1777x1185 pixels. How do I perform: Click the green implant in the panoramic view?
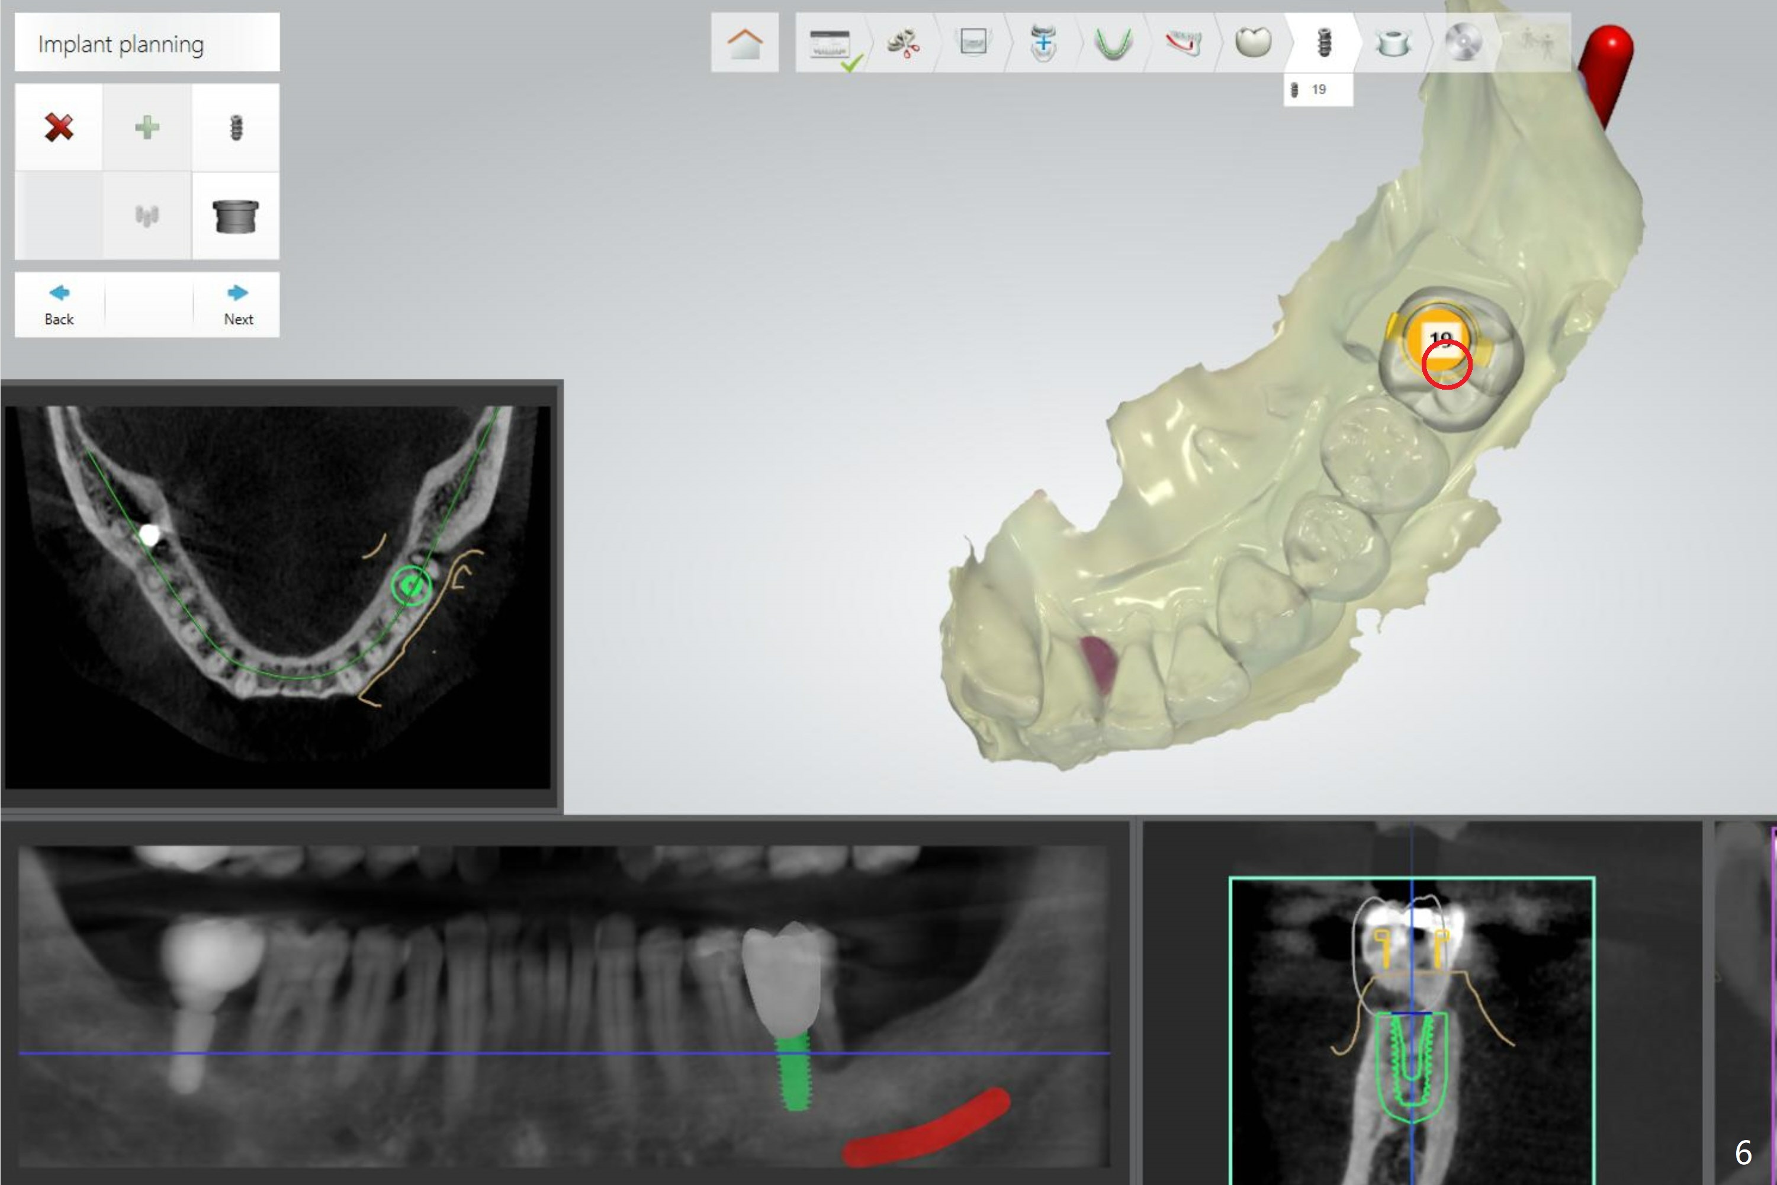click(x=793, y=1077)
